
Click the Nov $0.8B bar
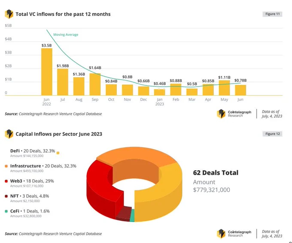[x=128, y=90]
